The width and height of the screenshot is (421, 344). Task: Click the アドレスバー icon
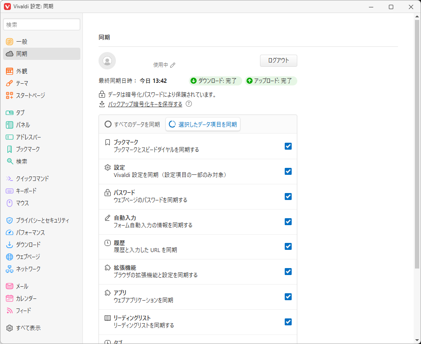pos(10,137)
